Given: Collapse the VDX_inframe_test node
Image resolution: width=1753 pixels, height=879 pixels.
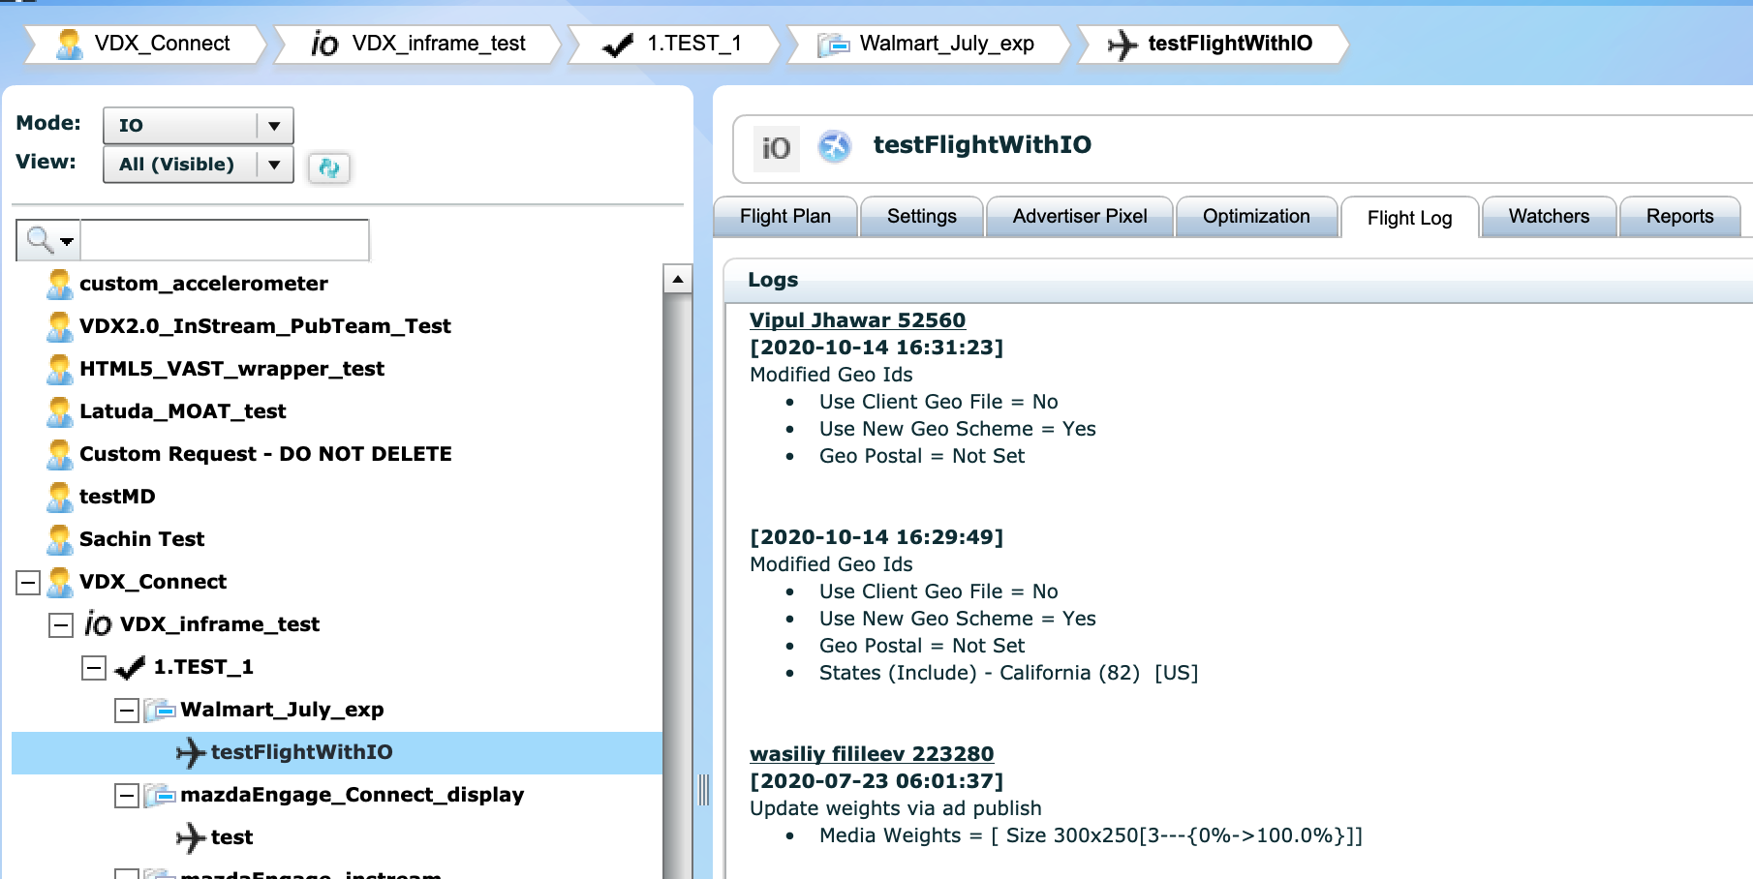Looking at the screenshot, I should pyautogui.click(x=61, y=625).
